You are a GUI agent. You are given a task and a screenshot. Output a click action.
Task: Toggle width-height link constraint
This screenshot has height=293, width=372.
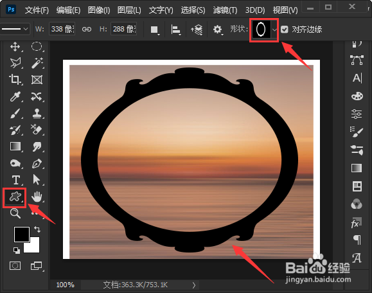[x=86, y=29]
